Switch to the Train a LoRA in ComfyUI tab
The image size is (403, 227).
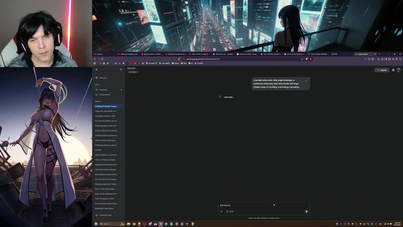point(200,54)
